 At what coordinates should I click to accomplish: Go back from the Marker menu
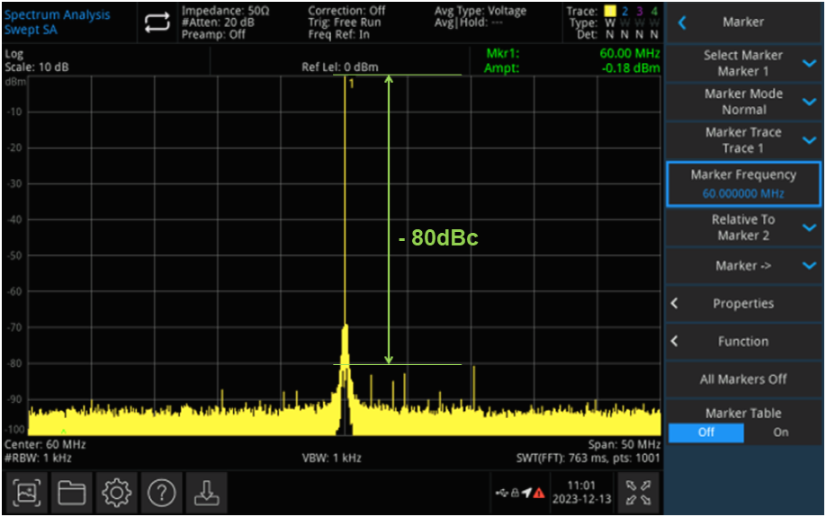point(682,22)
